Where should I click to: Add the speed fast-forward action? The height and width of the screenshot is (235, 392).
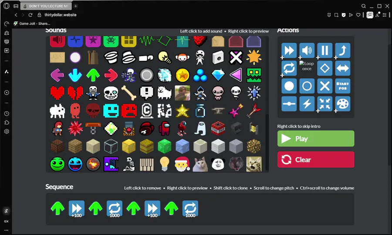(x=289, y=50)
